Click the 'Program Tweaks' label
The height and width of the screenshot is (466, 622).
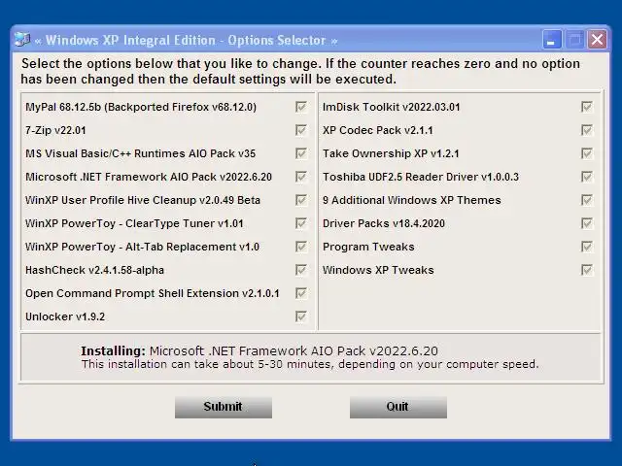pyautogui.click(x=368, y=247)
